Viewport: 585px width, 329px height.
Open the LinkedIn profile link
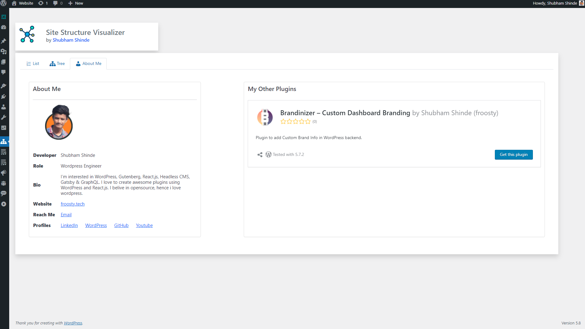coord(69,225)
